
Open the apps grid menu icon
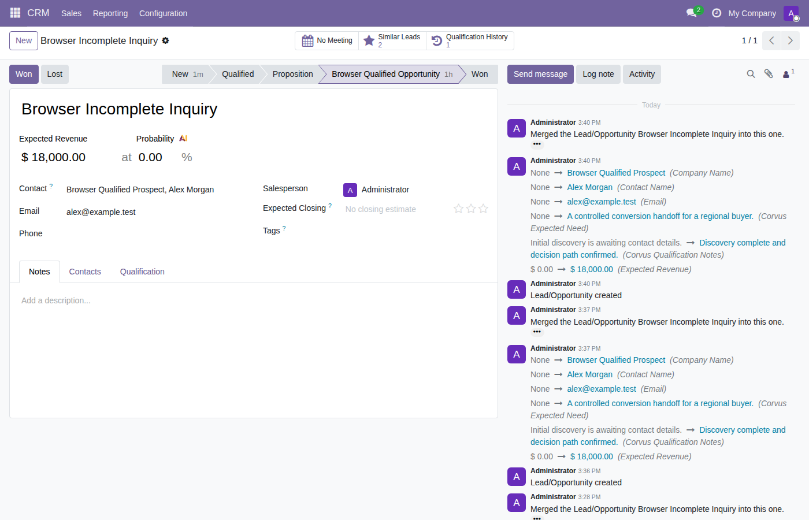click(x=15, y=13)
